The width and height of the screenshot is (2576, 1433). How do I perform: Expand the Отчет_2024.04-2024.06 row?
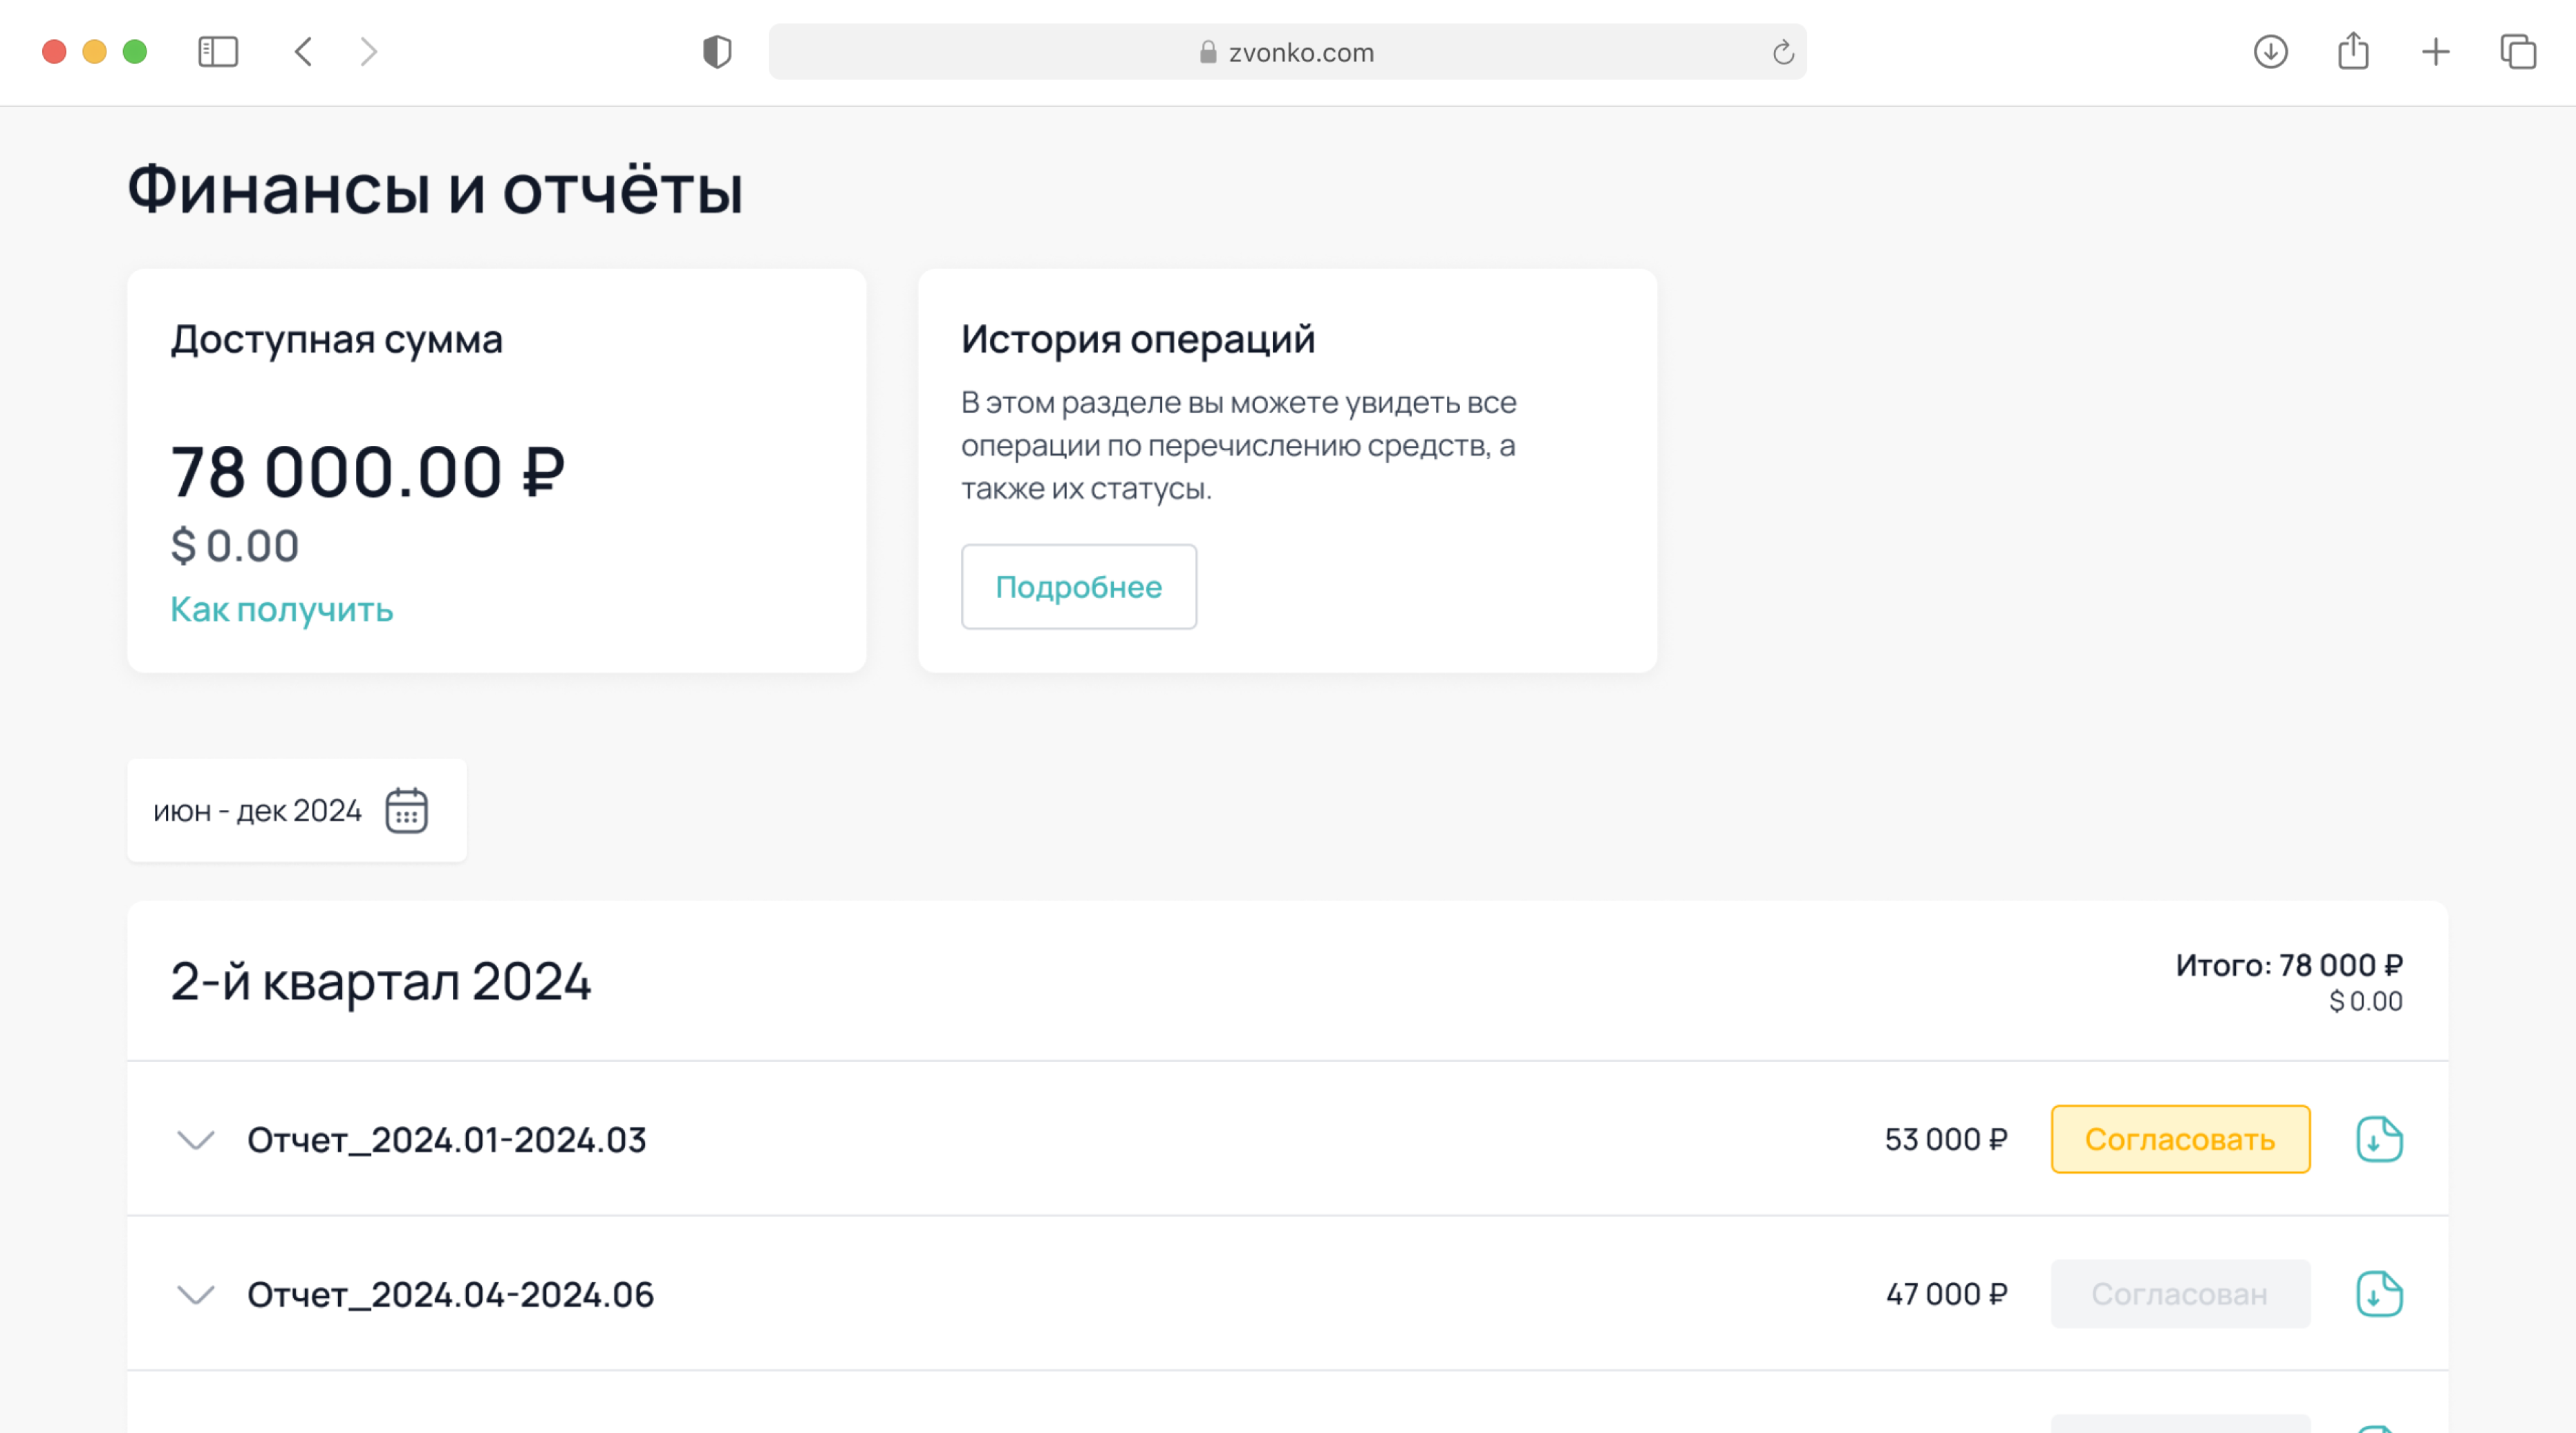tap(196, 1295)
